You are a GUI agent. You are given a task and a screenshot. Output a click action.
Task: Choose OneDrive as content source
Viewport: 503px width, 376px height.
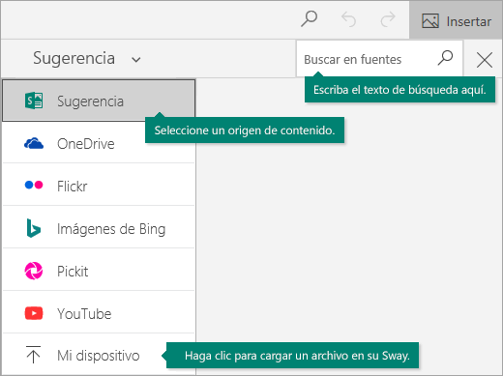(x=99, y=143)
